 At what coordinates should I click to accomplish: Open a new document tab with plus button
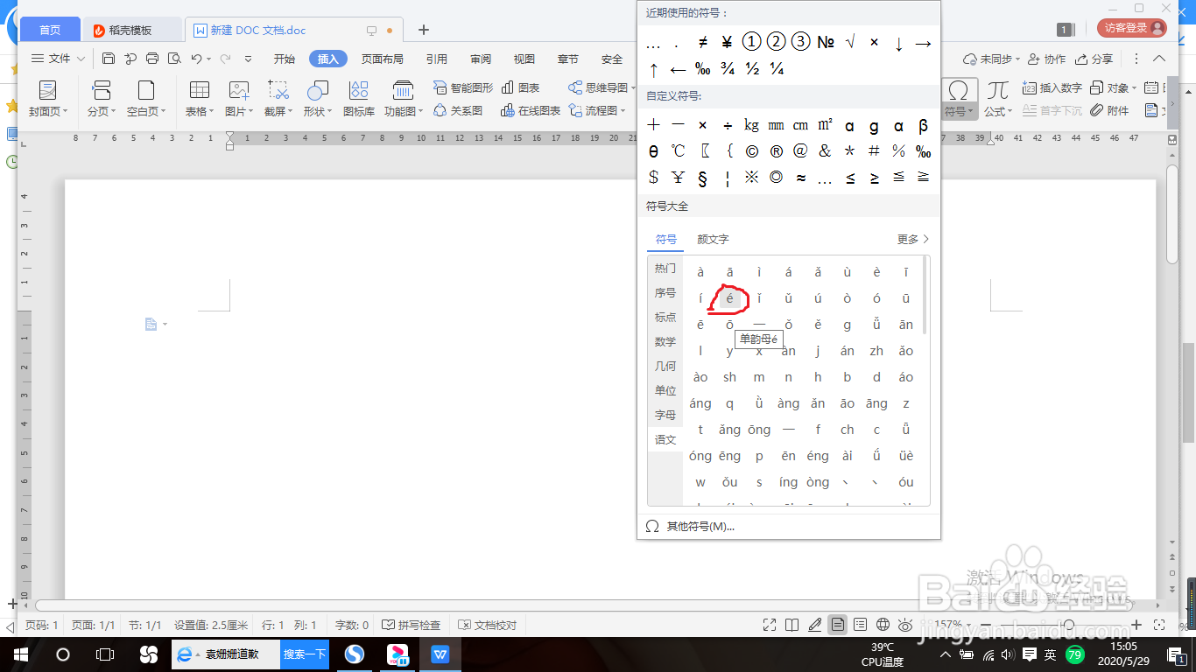tap(424, 30)
